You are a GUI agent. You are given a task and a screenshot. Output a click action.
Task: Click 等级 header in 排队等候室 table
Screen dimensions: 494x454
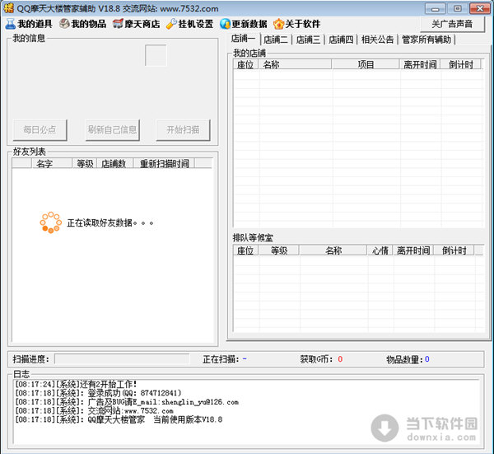tap(279, 250)
